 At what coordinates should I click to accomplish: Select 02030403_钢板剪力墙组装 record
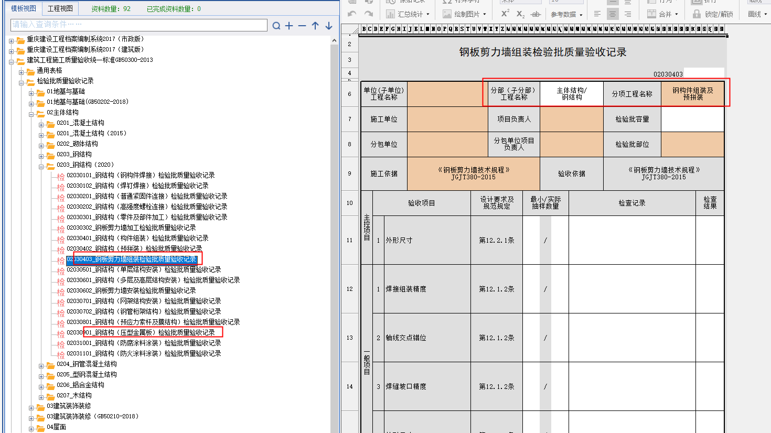click(x=131, y=259)
